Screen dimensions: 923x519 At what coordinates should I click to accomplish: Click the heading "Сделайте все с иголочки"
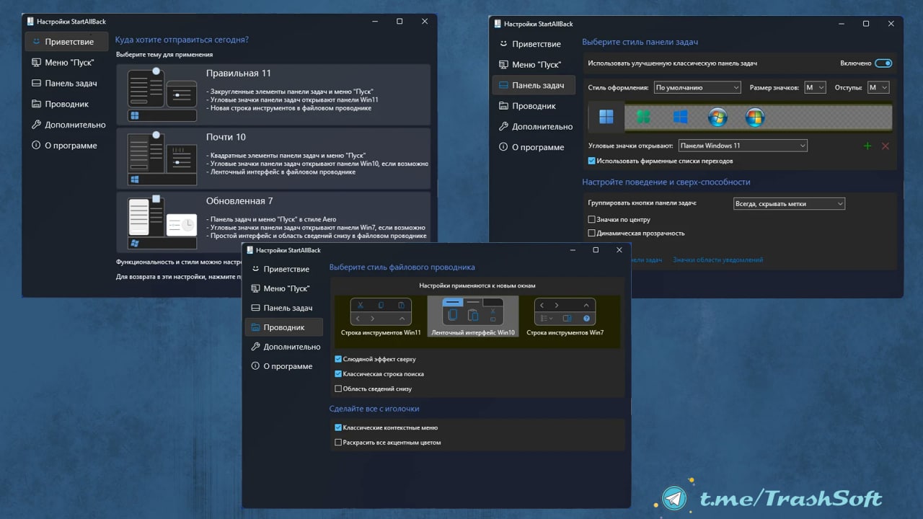coord(374,409)
